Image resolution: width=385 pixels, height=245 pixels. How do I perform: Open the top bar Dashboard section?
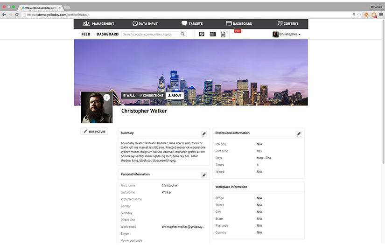pyautogui.click(x=239, y=24)
